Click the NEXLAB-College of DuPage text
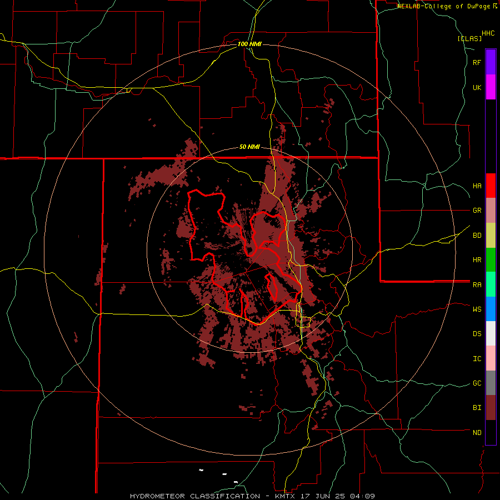This screenshot has height=500, width=500. [x=444, y=6]
